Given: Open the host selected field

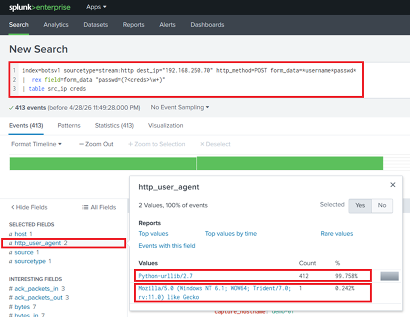Looking at the screenshot, I should pos(21,234).
